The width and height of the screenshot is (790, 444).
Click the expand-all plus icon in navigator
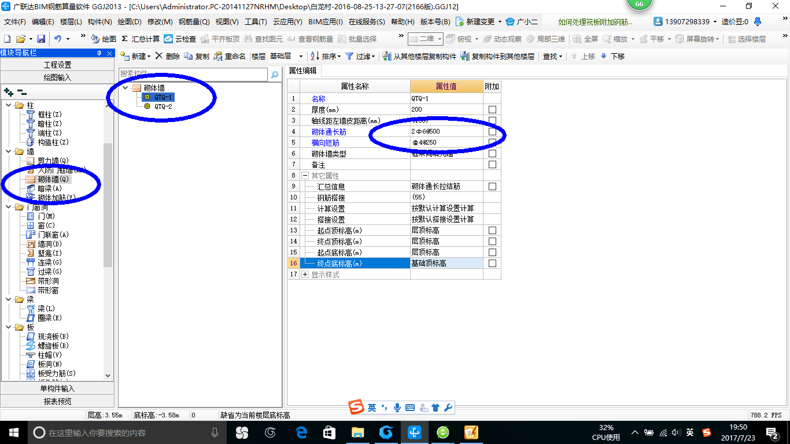click(x=8, y=92)
